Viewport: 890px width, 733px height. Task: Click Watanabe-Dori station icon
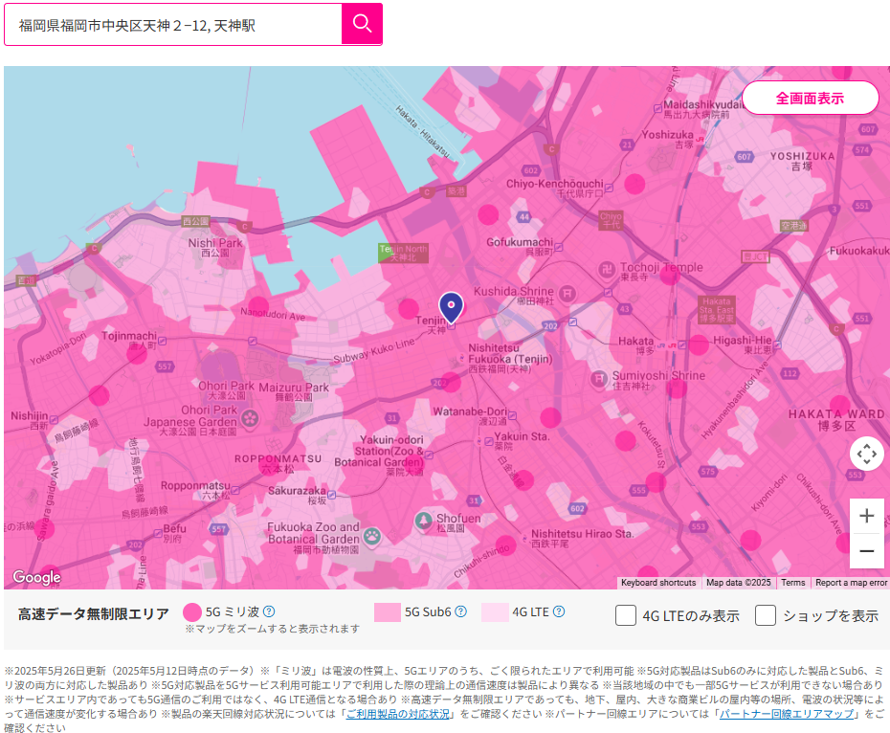coord(512,416)
